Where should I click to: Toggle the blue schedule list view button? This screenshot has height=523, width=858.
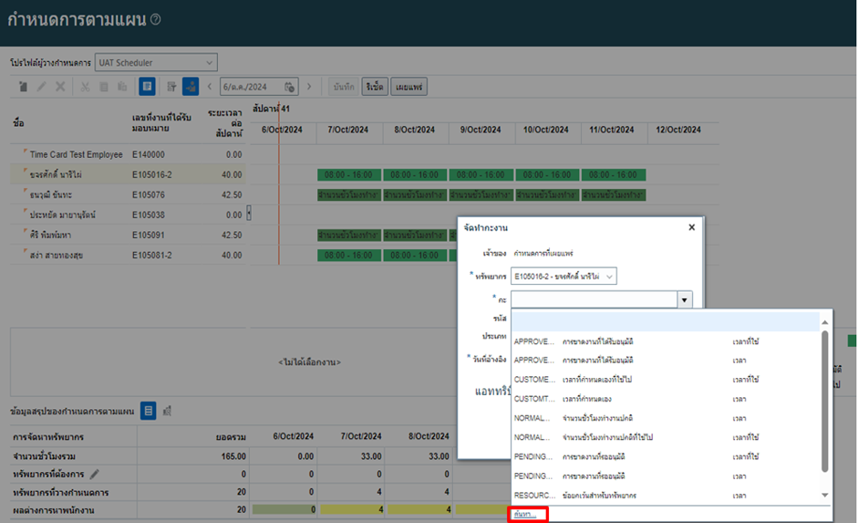147,87
